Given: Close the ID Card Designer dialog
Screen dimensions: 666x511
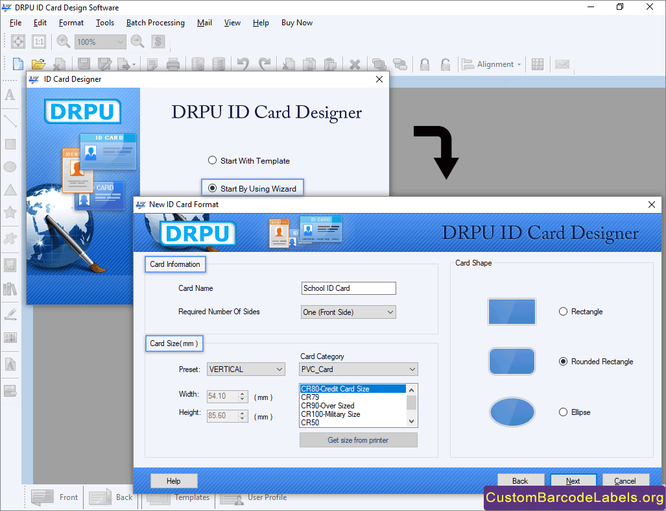Looking at the screenshot, I should (x=379, y=79).
